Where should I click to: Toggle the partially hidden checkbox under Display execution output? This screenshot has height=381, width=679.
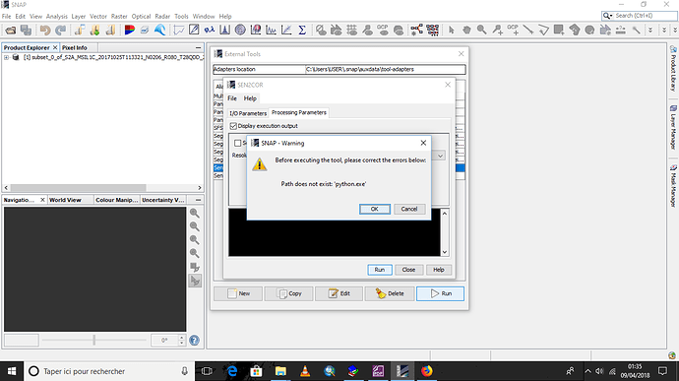[237, 143]
